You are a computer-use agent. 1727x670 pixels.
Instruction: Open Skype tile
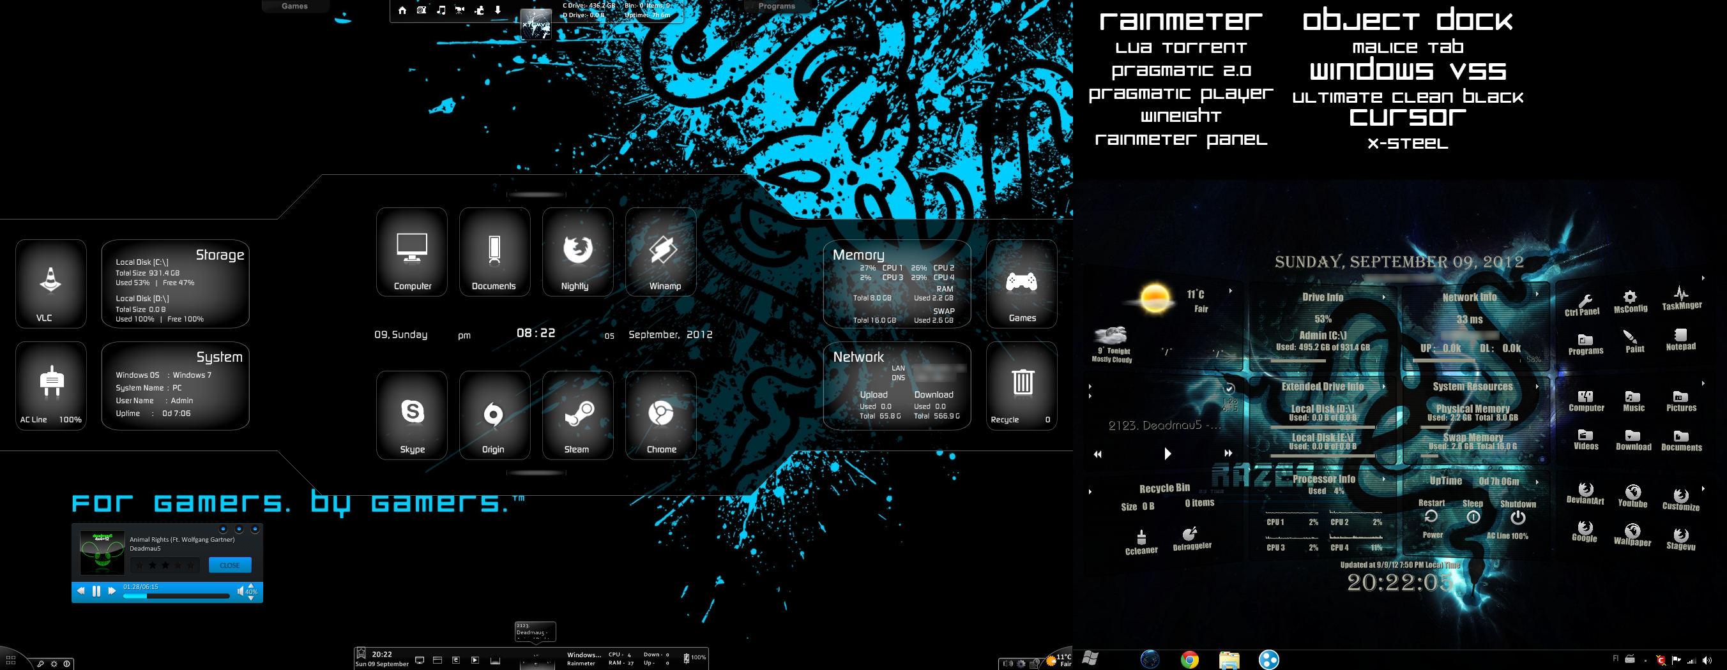click(412, 415)
